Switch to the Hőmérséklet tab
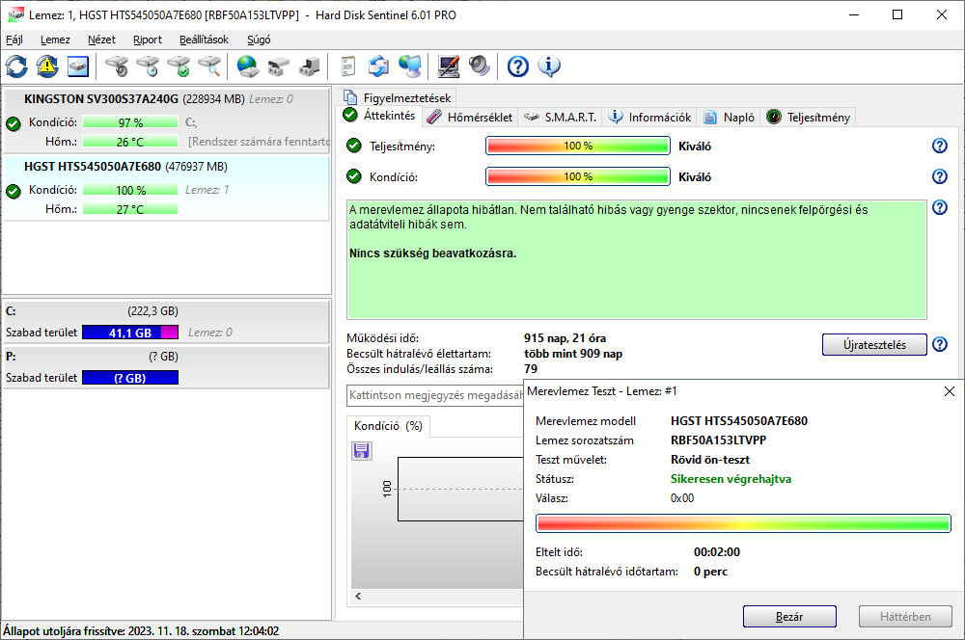965x640 pixels. [470, 117]
